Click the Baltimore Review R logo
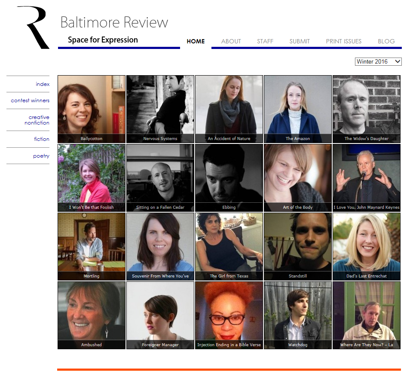This screenshot has width=416, height=378. coord(34,27)
